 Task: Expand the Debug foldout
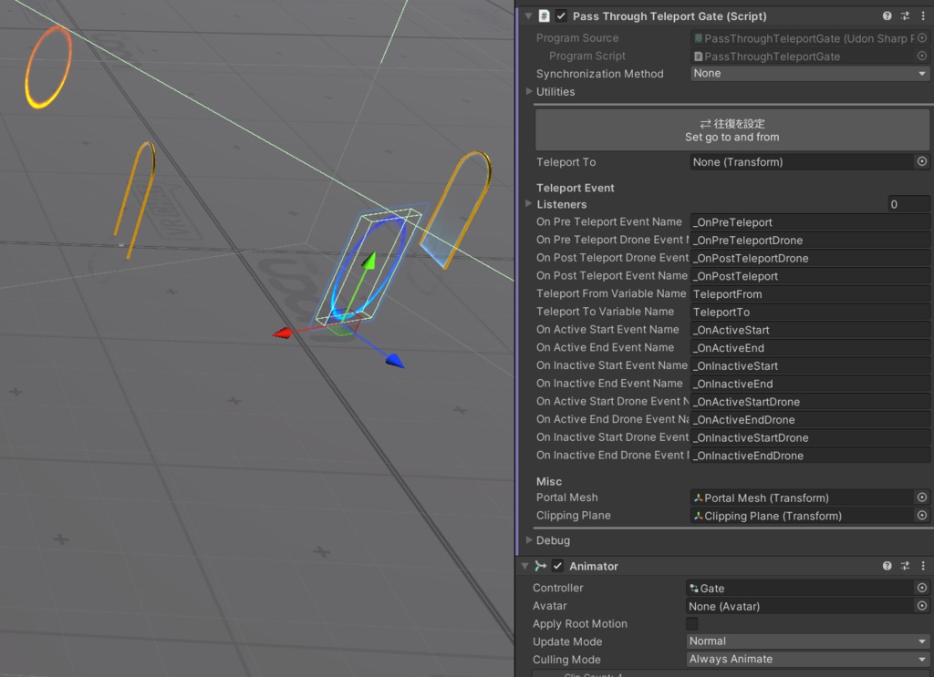[529, 540]
